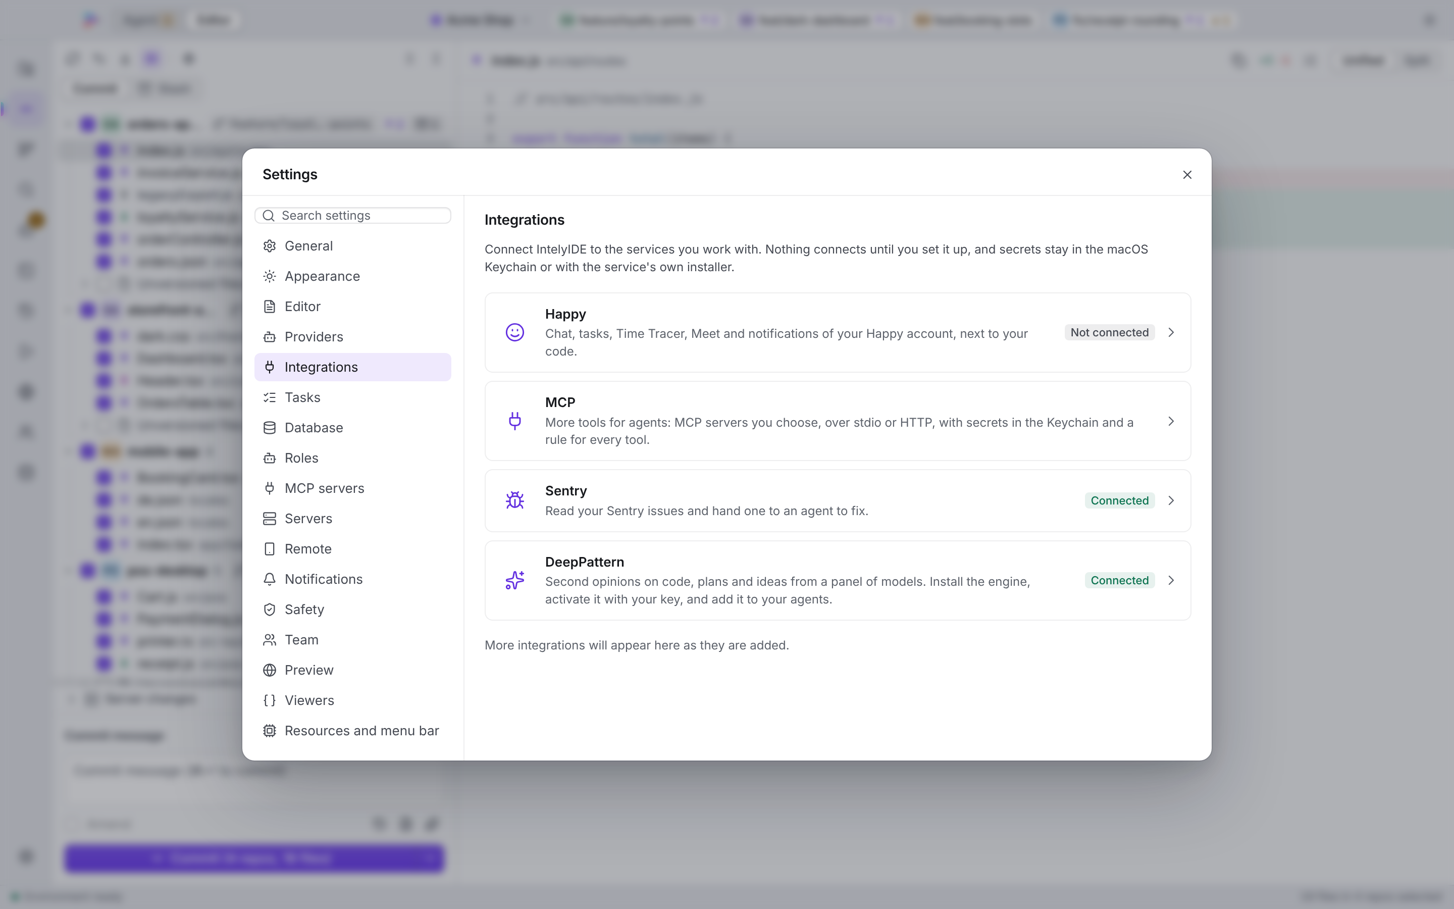Click the DeepPattern sparkle icon
1454x909 pixels.
(x=515, y=580)
